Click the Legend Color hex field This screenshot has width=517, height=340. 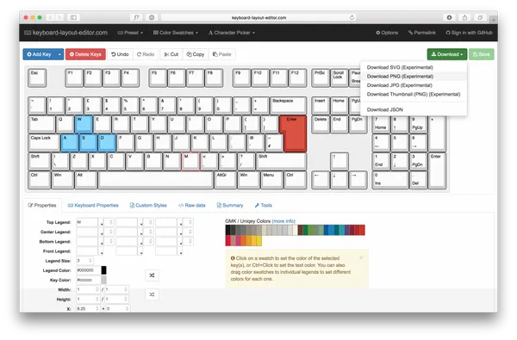[x=89, y=270]
